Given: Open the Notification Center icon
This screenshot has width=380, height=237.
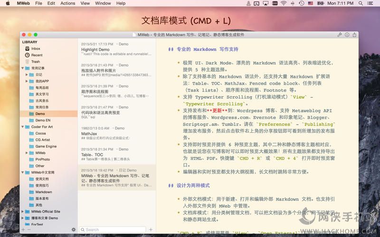Looking at the screenshot, I should [370, 3].
